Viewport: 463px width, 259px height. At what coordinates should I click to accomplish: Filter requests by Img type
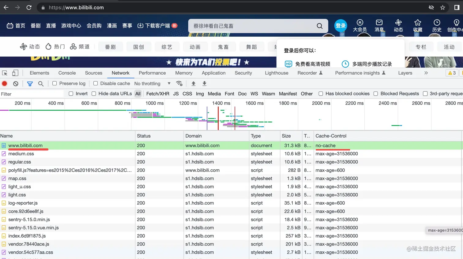[x=200, y=94]
